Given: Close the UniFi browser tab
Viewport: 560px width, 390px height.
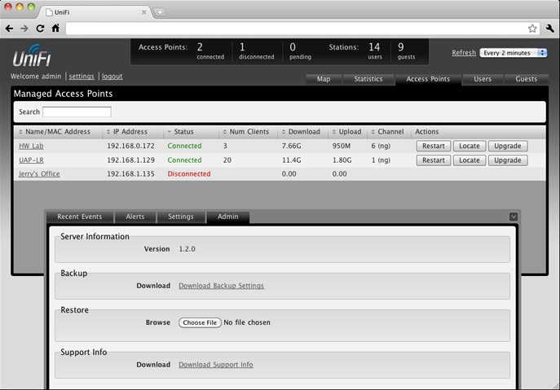Looking at the screenshot, I should click(x=144, y=12).
